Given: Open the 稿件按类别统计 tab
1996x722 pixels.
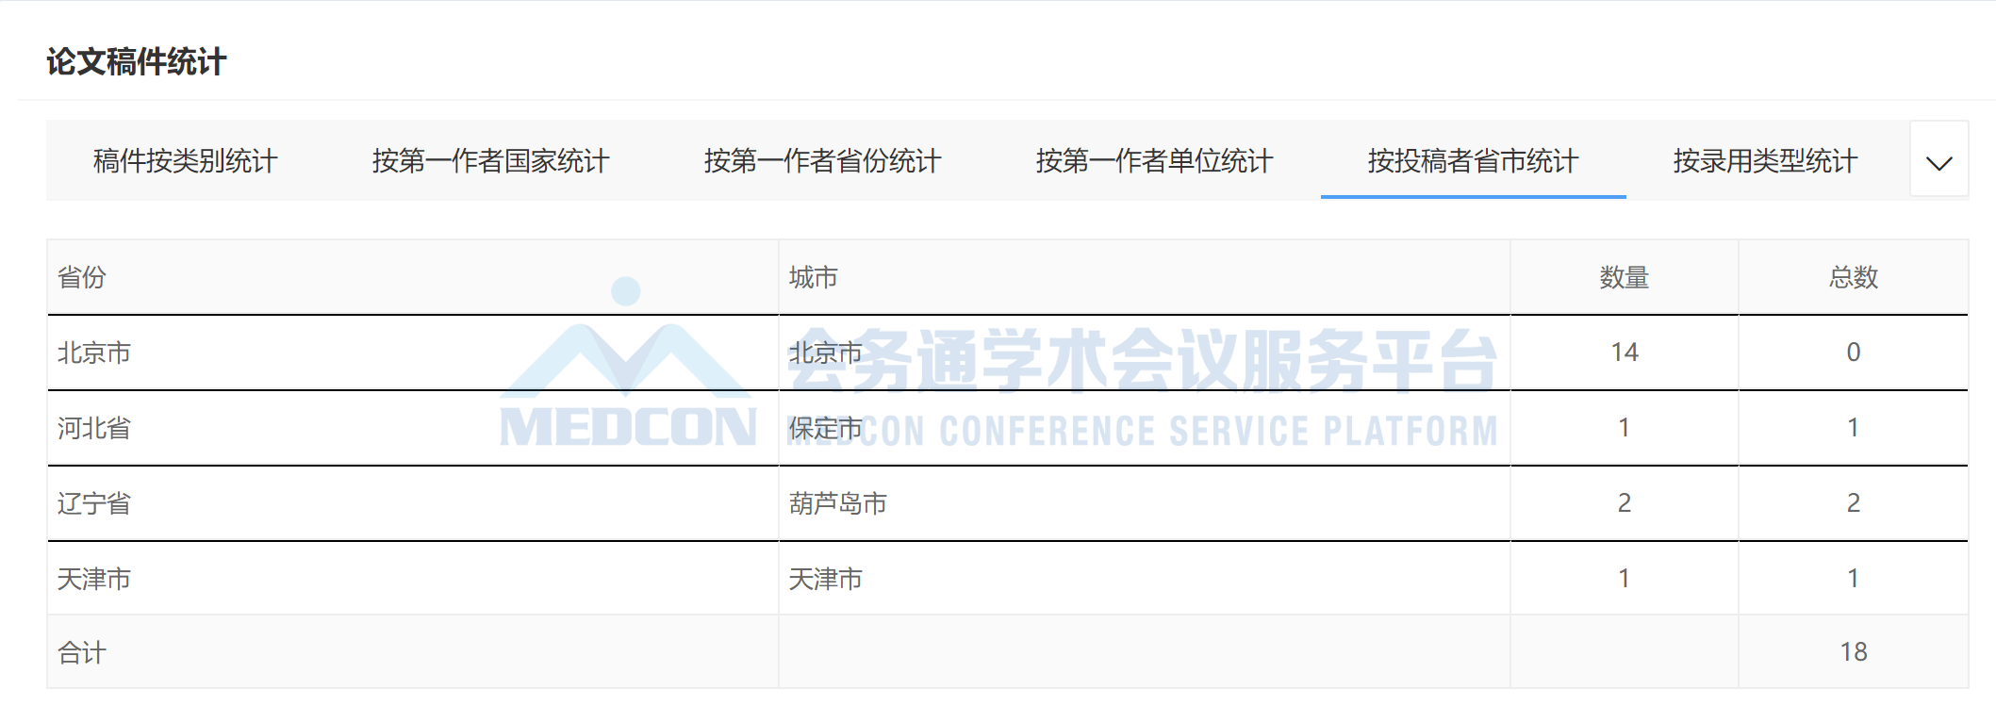Looking at the screenshot, I should tap(185, 161).
